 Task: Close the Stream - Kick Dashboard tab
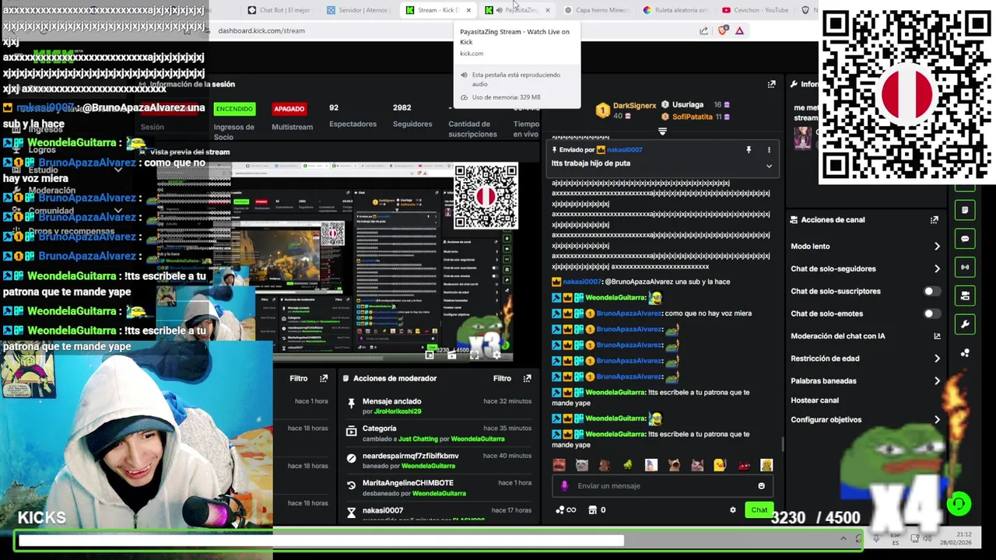(468, 10)
